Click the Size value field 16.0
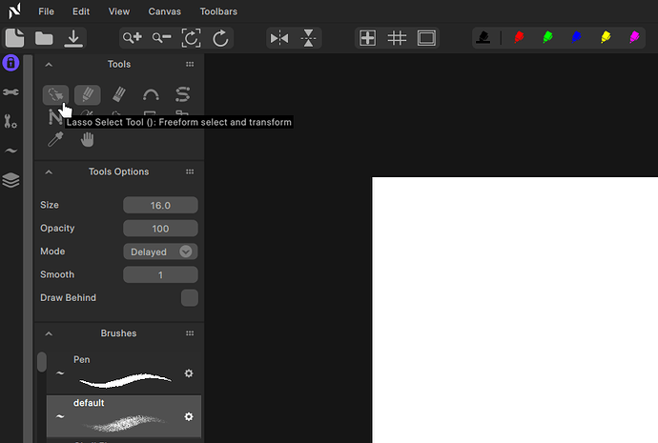 (160, 206)
